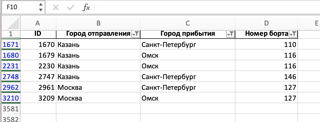The width and height of the screenshot is (320, 122).
Task: Select row header 2748
Action: pyautogui.click(x=10, y=77)
